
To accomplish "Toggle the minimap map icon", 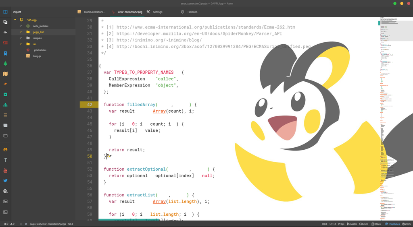I will (5, 74).
